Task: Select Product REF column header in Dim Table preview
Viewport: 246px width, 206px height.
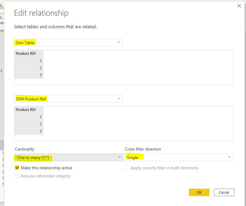Action: tap(29, 53)
